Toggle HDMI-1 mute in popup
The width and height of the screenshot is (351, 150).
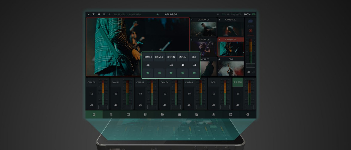[x=148, y=73]
